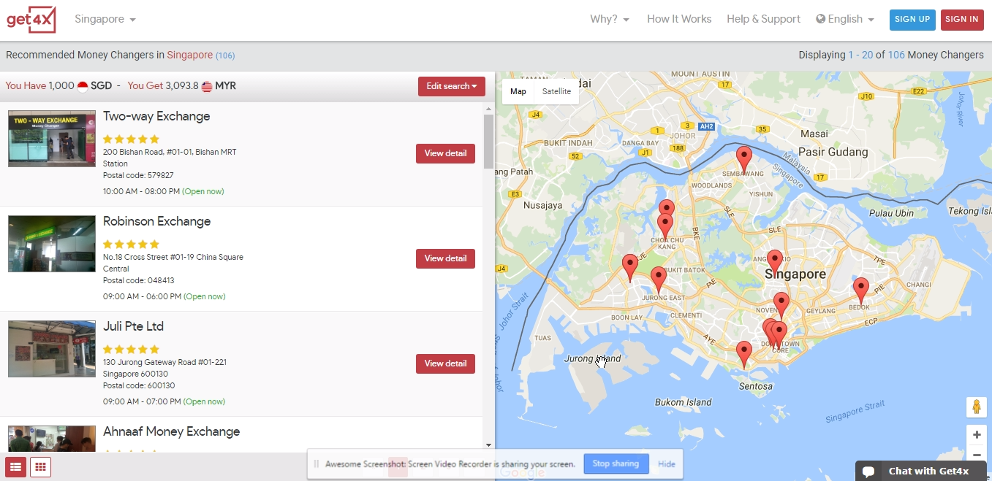Open the English language dropdown
Viewport: 992px width, 481px height.
[x=845, y=20]
